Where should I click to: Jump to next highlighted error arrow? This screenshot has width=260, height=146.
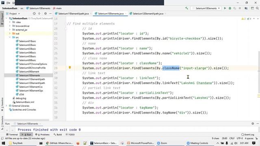coord(258,19)
